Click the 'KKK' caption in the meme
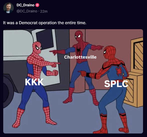The width and height of the screenshot is (147, 137). (x=34, y=82)
